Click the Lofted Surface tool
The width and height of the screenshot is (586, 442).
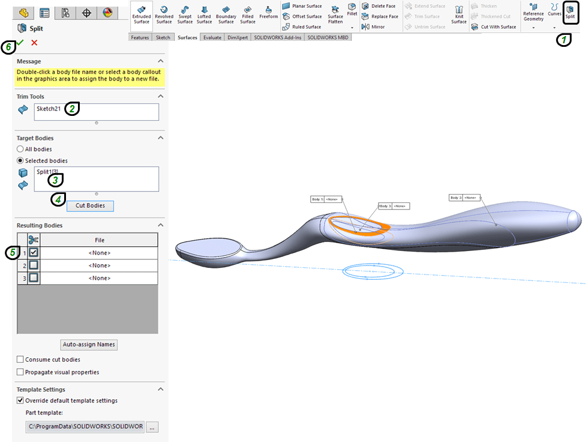click(205, 14)
